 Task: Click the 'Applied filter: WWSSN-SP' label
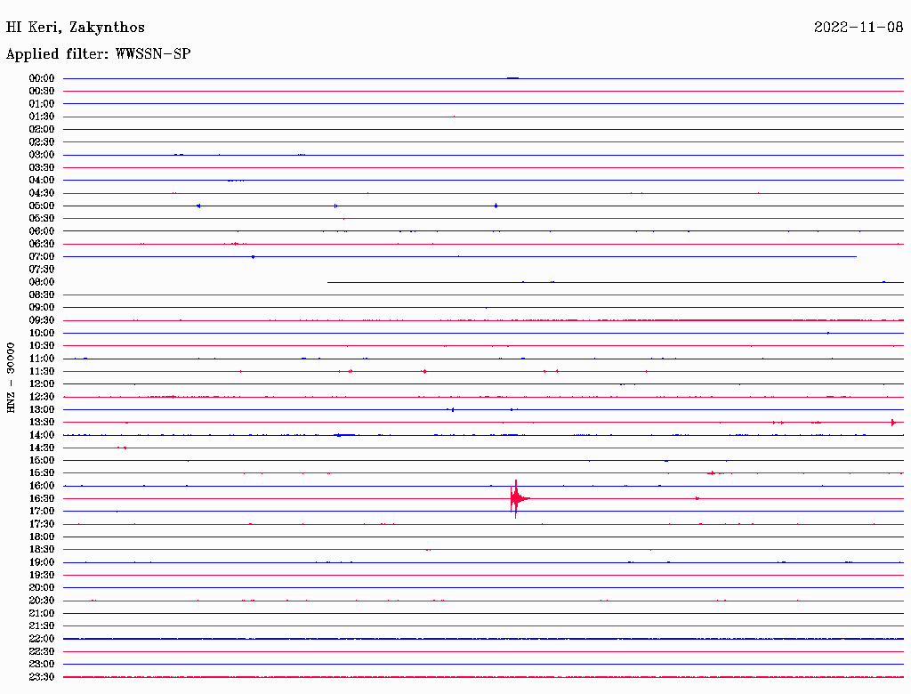click(x=98, y=54)
